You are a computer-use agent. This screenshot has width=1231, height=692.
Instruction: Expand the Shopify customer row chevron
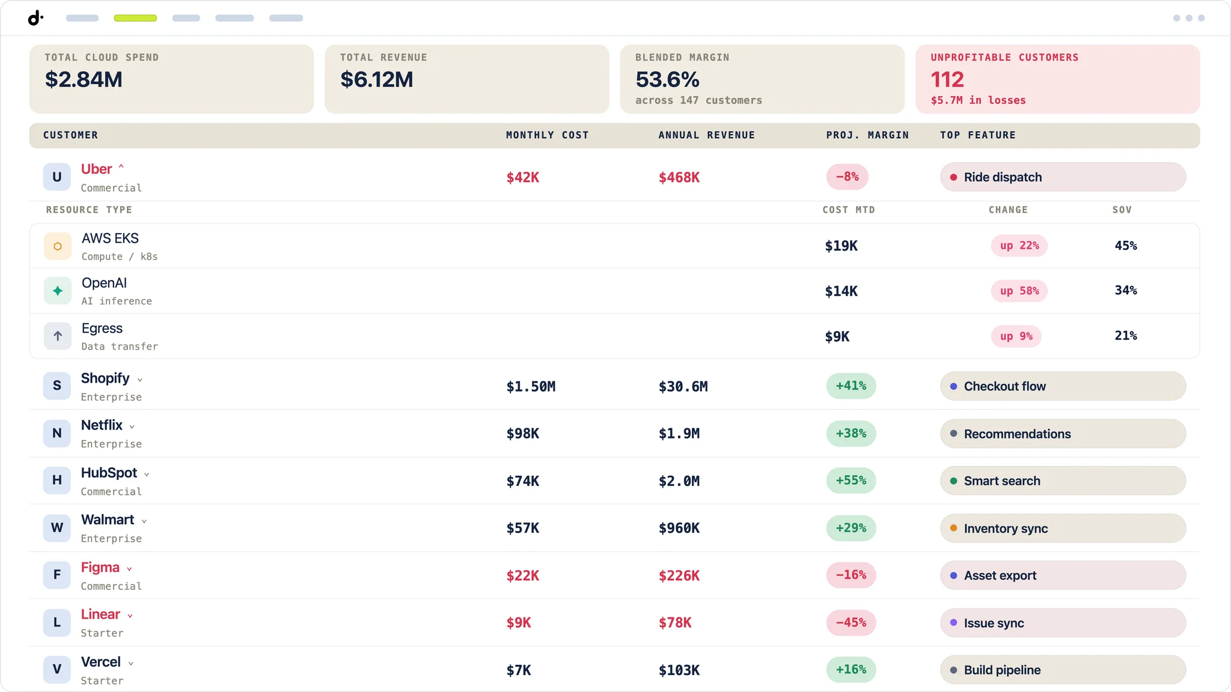tap(140, 380)
